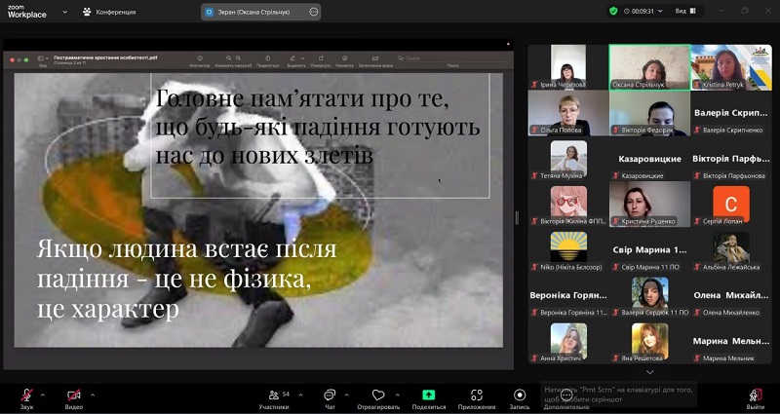Open the options ellipsis on the Экран tab

[x=313, y=12]
